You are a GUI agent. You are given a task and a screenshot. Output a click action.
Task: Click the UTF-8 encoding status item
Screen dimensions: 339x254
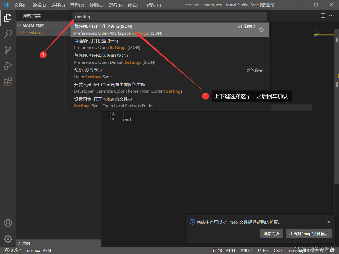point(263,250)
